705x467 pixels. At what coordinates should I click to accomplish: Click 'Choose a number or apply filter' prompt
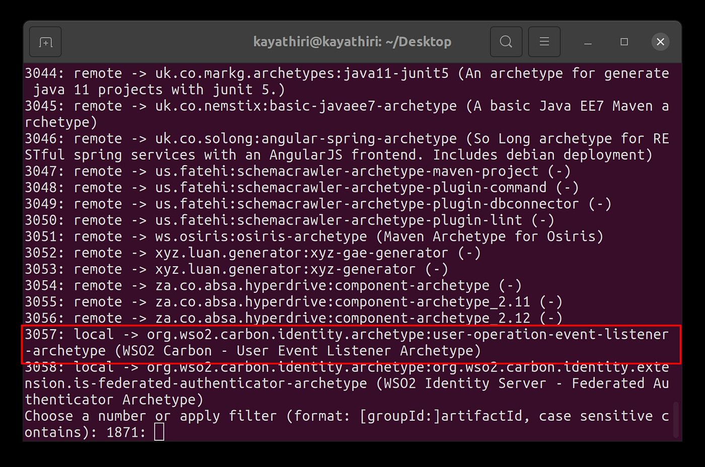tap(347, 424)
